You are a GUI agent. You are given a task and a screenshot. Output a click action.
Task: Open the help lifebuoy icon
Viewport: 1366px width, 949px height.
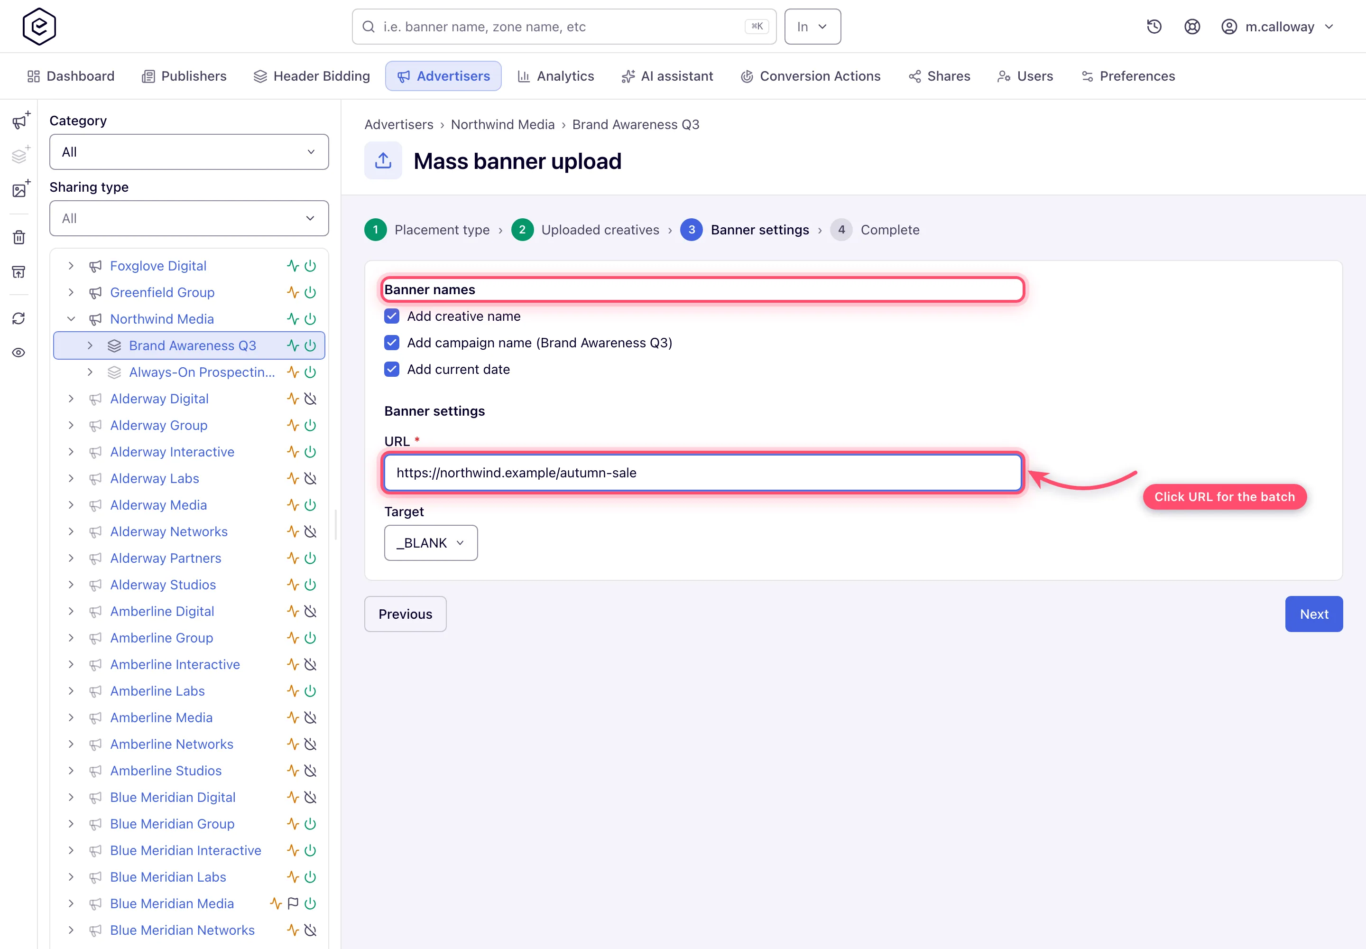[1192, 27]
